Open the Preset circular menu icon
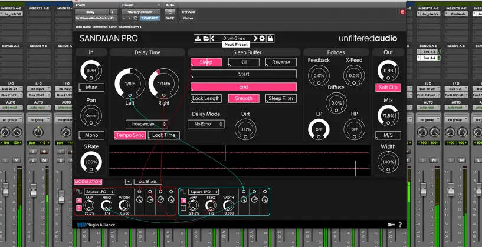Screen dimensions: 482x247 [159, 5]
